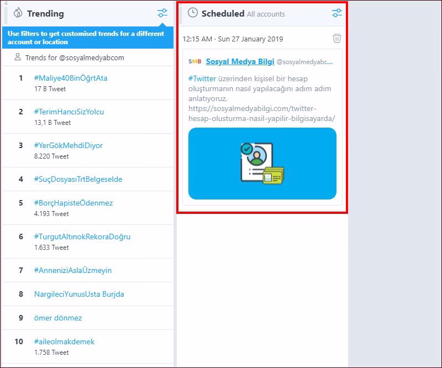Delete the scheduled tweet with trash icon

coord(336,39)
